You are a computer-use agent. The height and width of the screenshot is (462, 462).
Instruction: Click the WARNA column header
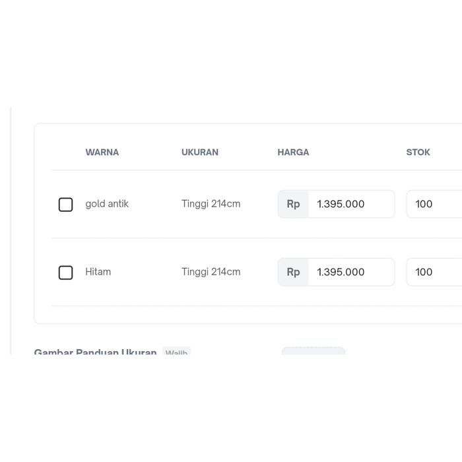(x=102, y=152)
